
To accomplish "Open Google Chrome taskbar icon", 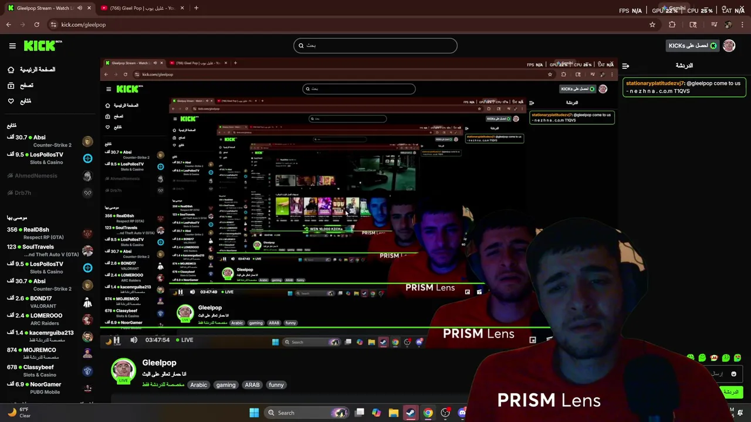I will (x=428, y=413).
